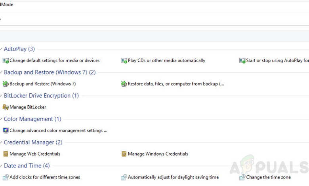Image resolution: width=309 pixels, height=186 pixels.
Task: Open Restore data, files, or computer from backup
Action: [176, 84]
